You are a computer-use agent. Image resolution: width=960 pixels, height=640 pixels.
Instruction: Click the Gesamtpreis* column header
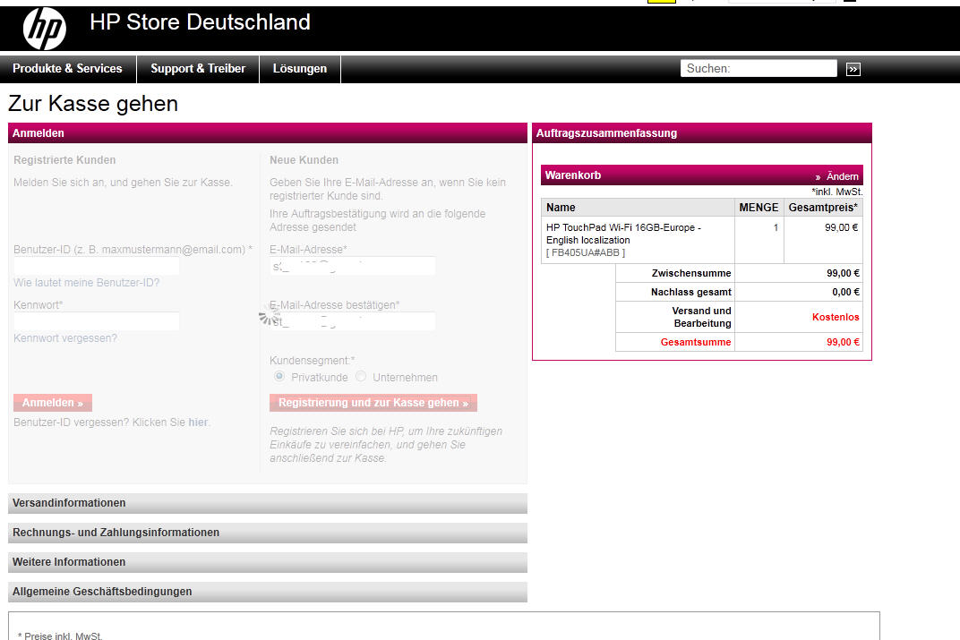(823, 208)
